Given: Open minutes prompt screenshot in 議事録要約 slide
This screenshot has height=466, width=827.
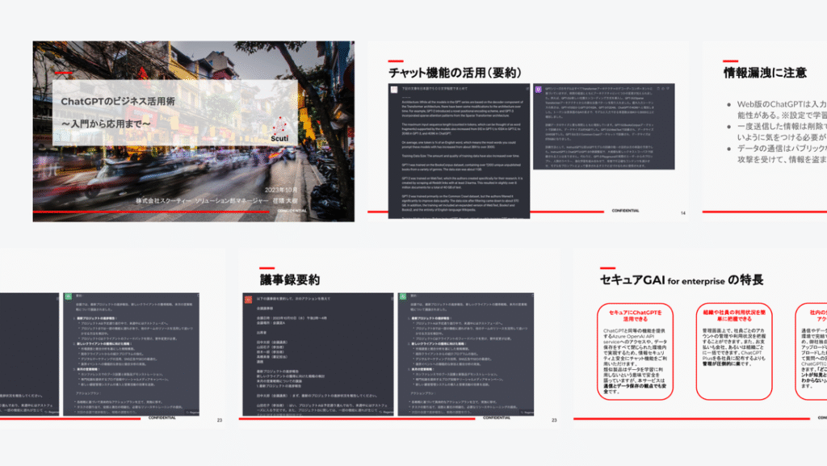Looking at the screenshot, I should pyautogui.click(x=318, y=355).
